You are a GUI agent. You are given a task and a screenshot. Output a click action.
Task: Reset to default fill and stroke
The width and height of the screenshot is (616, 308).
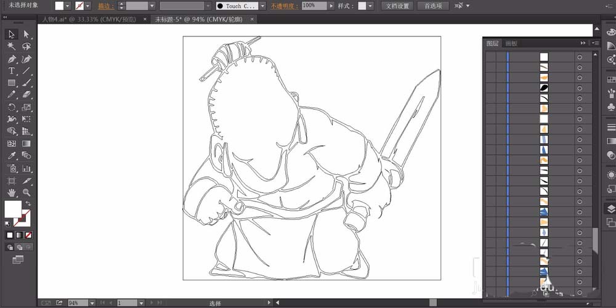(7, 224)
